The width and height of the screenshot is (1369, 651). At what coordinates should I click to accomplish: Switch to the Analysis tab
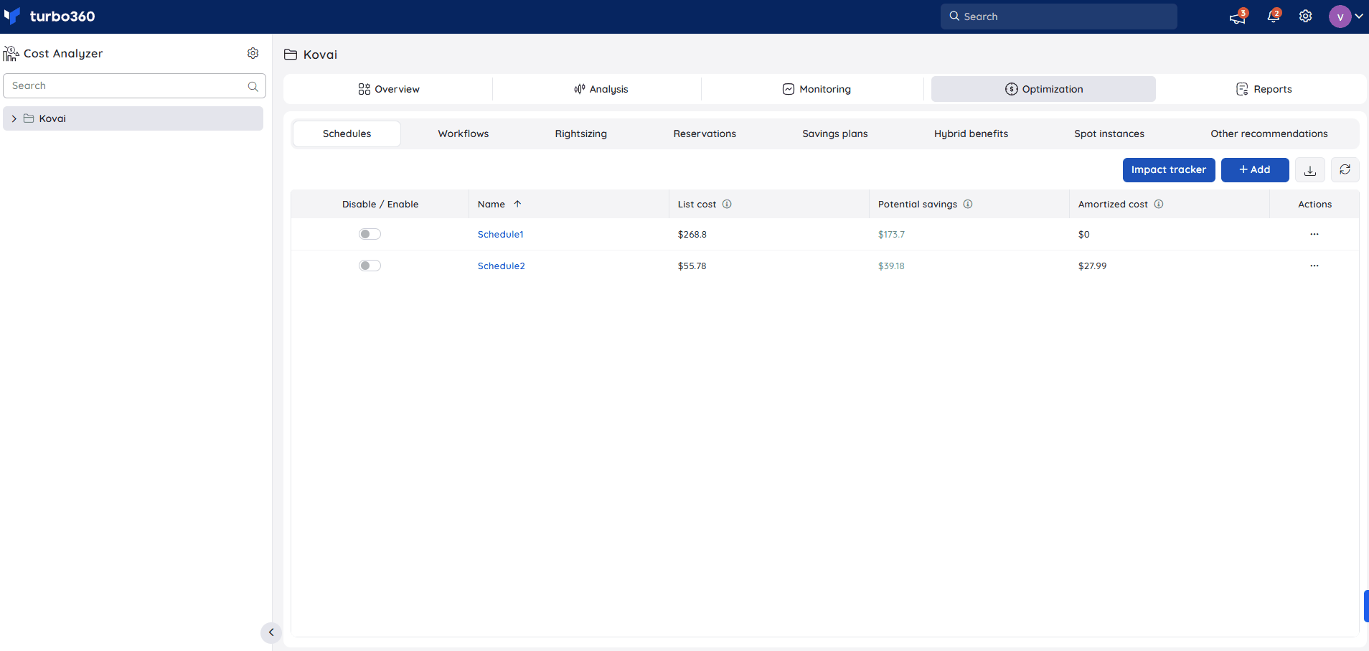[601, 89]
